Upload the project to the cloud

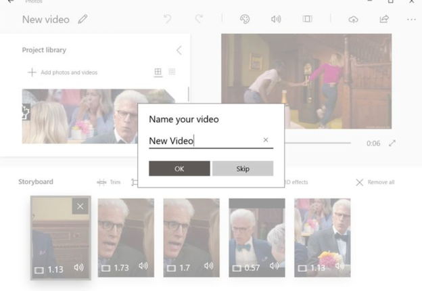pyautogui.click(x=353, y=20)
